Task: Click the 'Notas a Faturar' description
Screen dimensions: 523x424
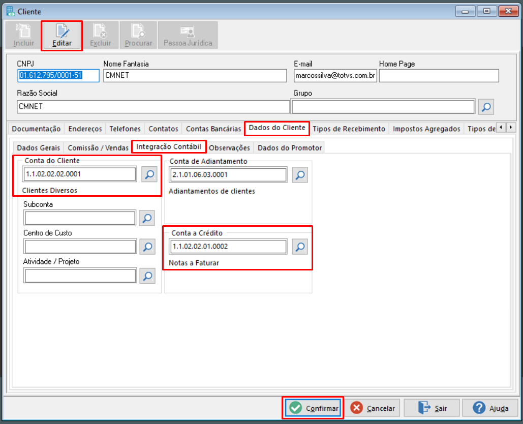Action: pos(194,263)
